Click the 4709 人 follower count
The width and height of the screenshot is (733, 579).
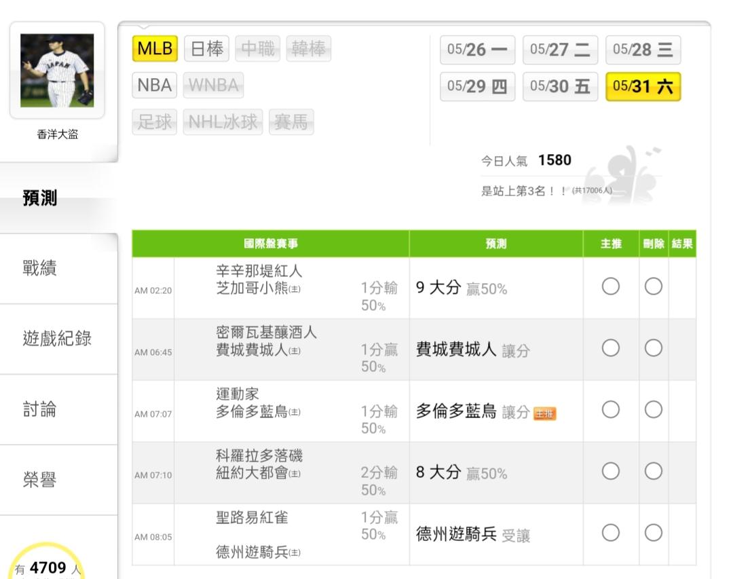click(x=48, y=568)
